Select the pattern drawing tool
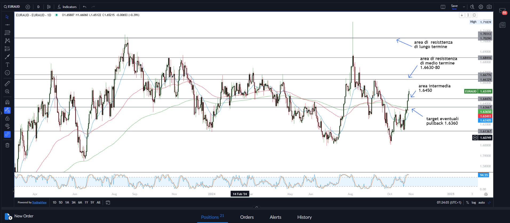The width and height of the screenshot is (510, 223). click(7, 41)
